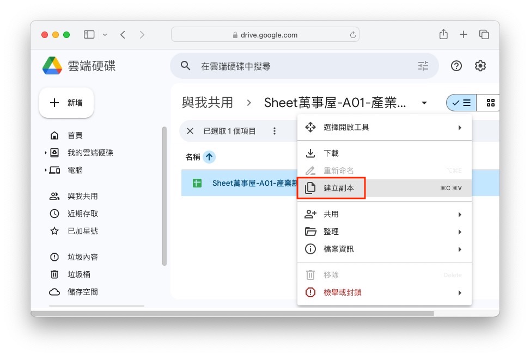The height and width of the screenshot is (357, 530).
Task: Reload page using the address bar icon
Action: click(x=352, y=35)
